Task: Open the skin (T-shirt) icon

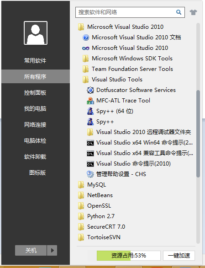Action: [193, 12]
